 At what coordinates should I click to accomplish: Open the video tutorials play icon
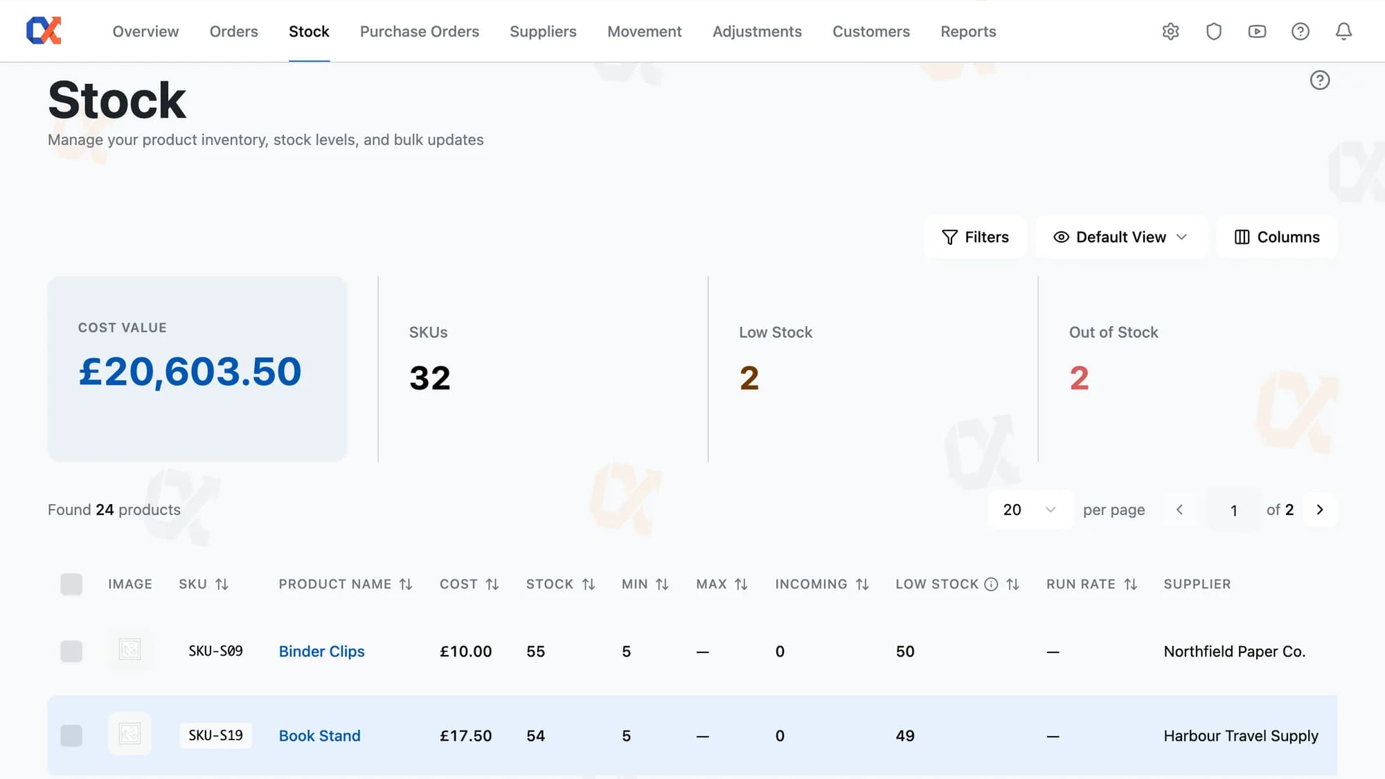[x=1257, y=31]
